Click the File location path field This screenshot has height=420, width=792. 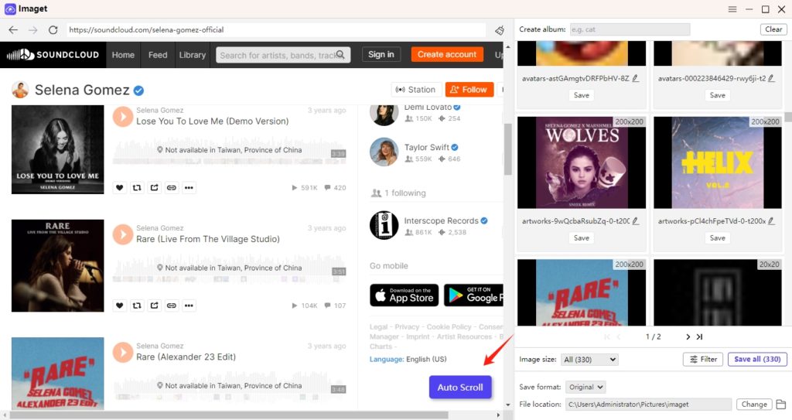(648, 405)
